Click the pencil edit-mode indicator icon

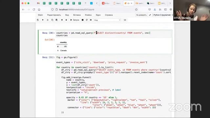point(150,15)
